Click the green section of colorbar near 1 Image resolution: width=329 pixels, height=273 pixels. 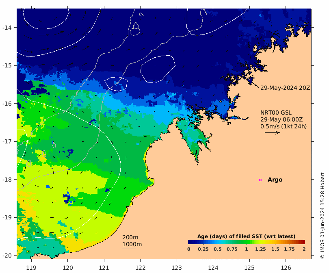246,242
